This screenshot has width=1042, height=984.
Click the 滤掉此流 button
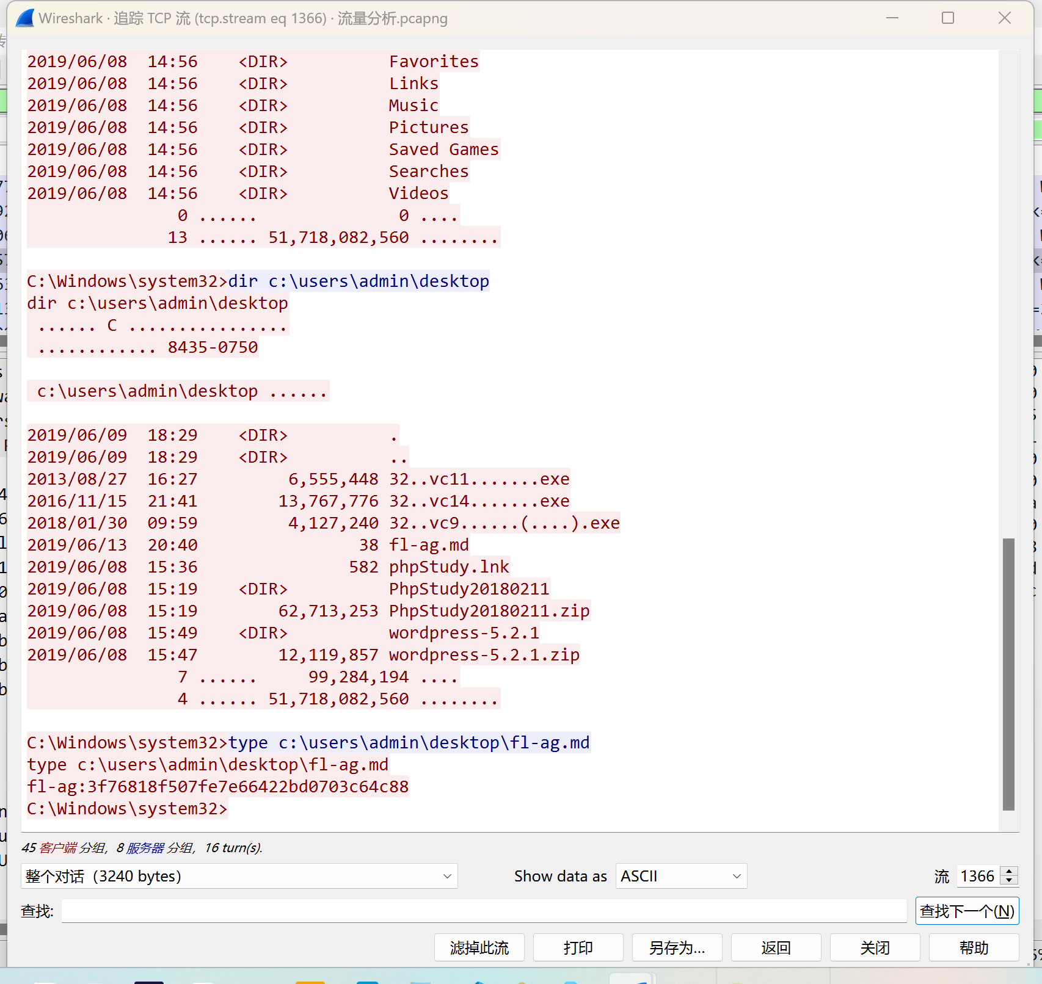click(479, 947)
